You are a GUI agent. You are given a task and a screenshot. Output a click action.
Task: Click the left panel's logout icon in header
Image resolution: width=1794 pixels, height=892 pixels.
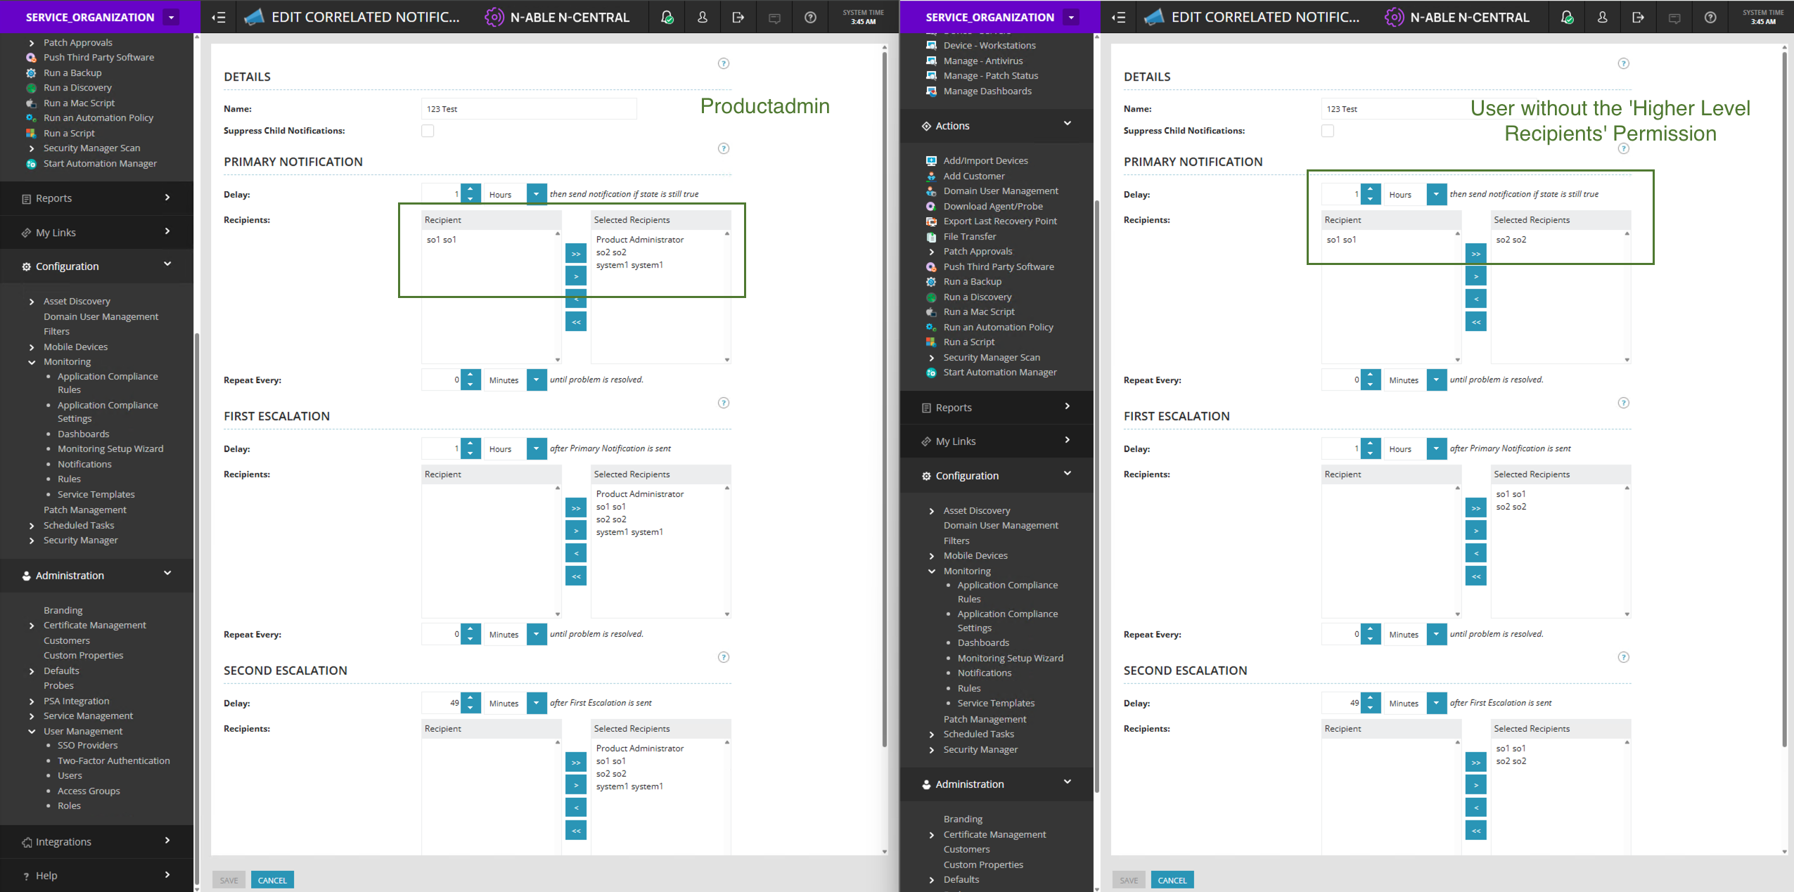(738, 18)
